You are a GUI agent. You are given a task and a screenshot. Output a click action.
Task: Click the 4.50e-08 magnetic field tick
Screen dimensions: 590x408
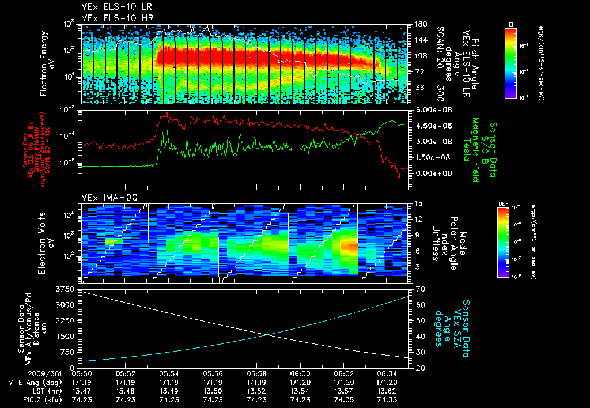point(433,126)
